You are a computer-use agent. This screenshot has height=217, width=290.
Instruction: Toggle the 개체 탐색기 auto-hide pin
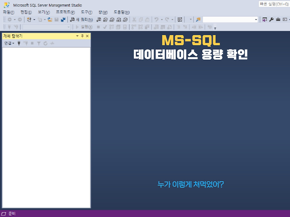tap(82, 36)
